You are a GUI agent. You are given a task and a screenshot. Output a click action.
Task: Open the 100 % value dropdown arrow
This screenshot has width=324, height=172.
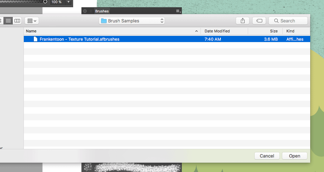tap(68, 2)
